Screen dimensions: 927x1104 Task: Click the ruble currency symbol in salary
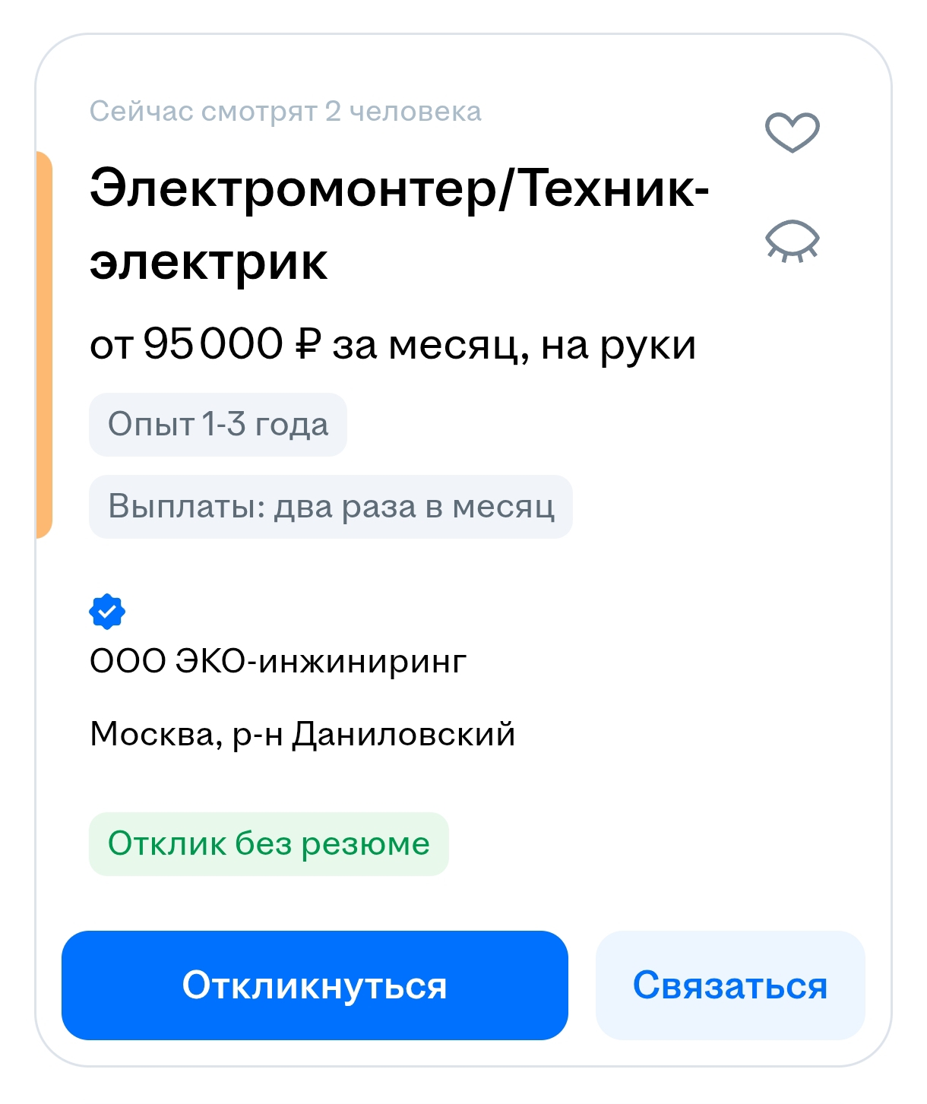(x=308, y=345)
